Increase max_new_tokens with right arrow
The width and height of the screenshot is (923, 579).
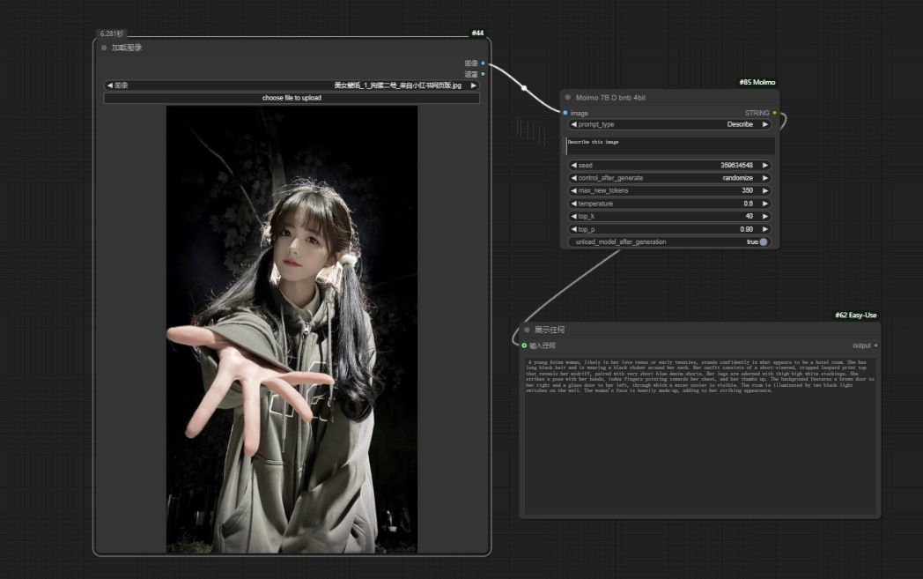coord(765,190)
